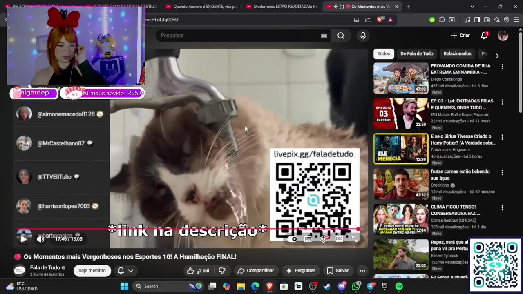Screen dimensions: 523x294
Task: Select the Relacionados chip
Action: [x=457, y=53]
